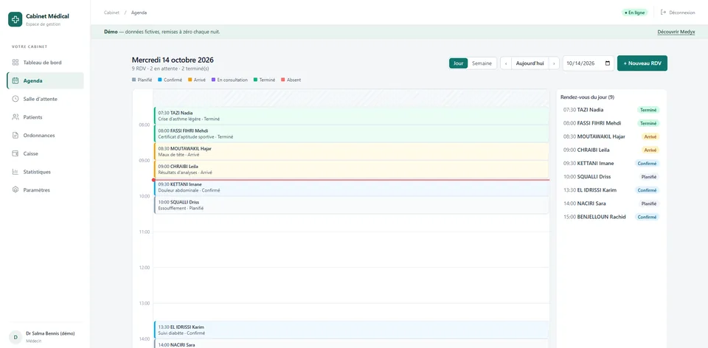Click the Cabinet Médical cross logo
This screenshot has height=348, width=708.
point(15,19)
